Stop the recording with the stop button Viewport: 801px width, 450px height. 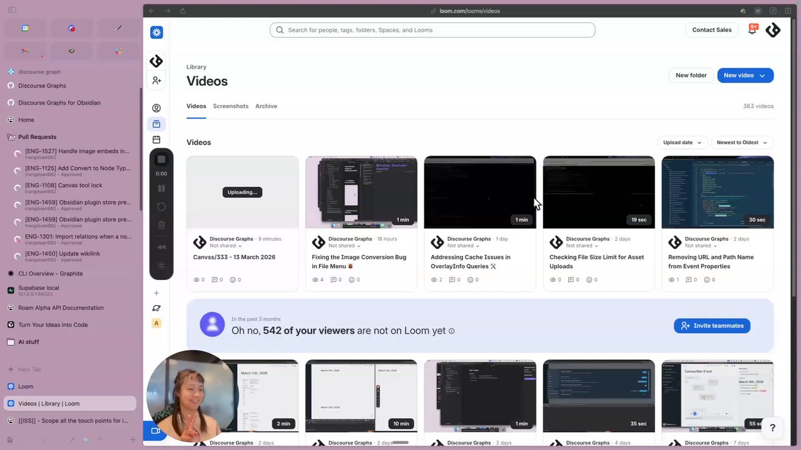(x=161, y=159)
